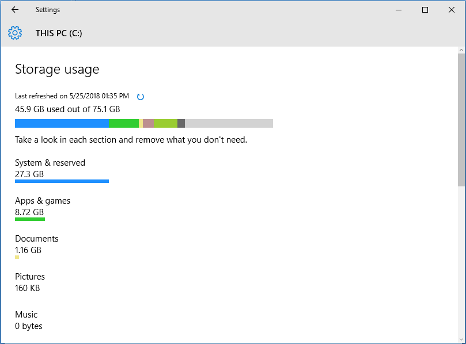Click the dark gray storage bar segment
This screenshot has height=344, width=466.
pos(181,124)
